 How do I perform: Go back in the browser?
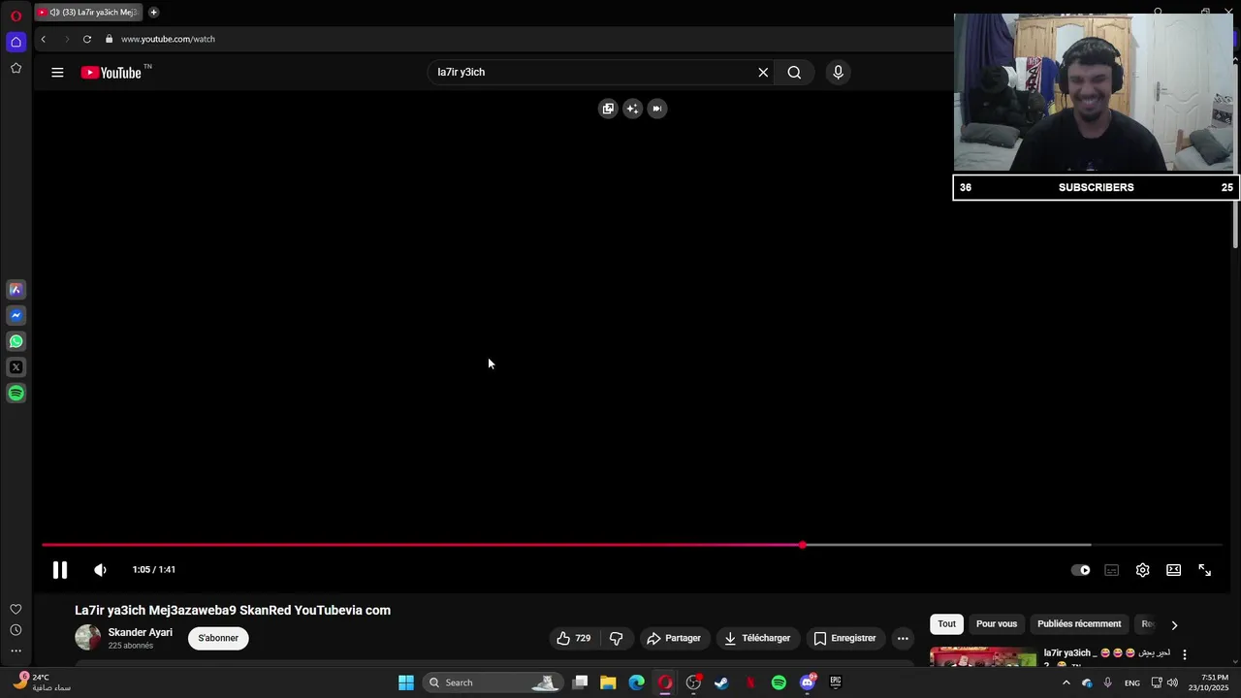43,39
